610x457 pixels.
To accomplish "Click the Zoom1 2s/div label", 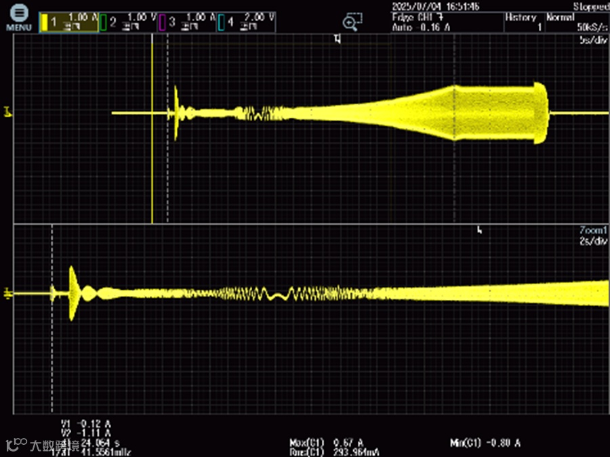I will pos(593,236).
